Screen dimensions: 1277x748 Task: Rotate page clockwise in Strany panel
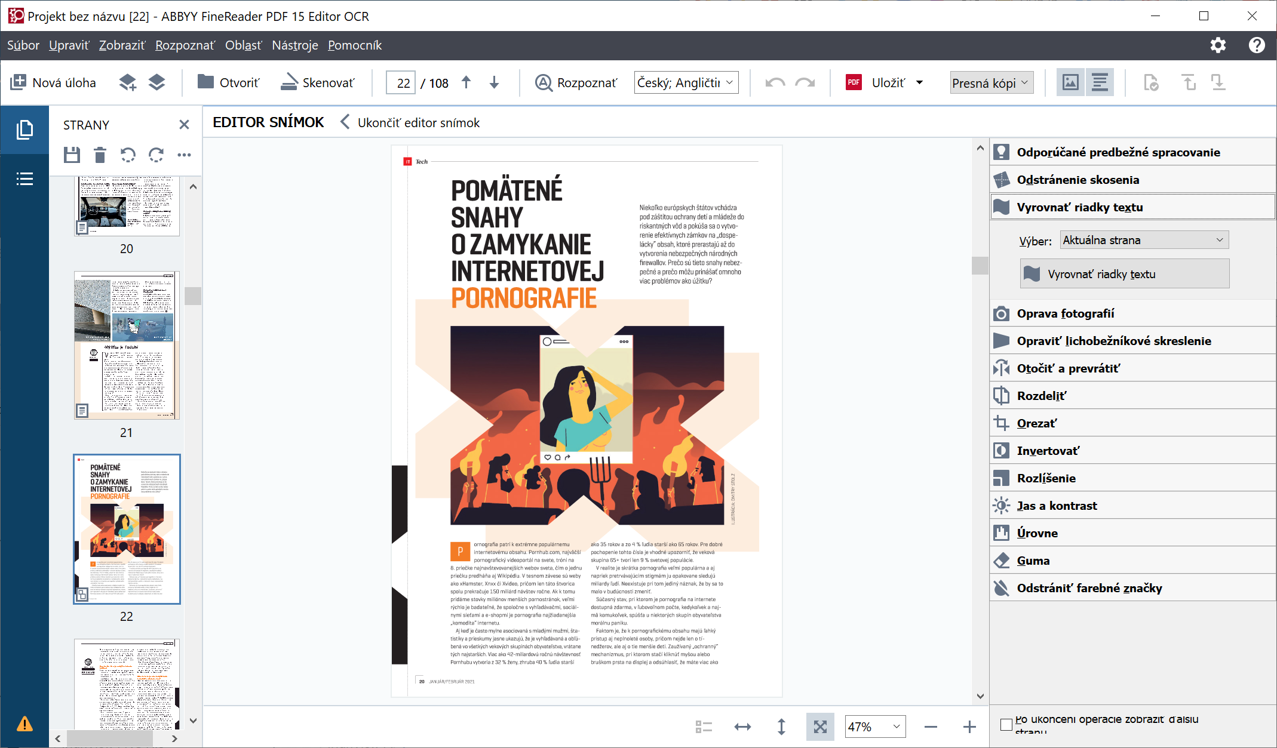(x=156, y=155)
